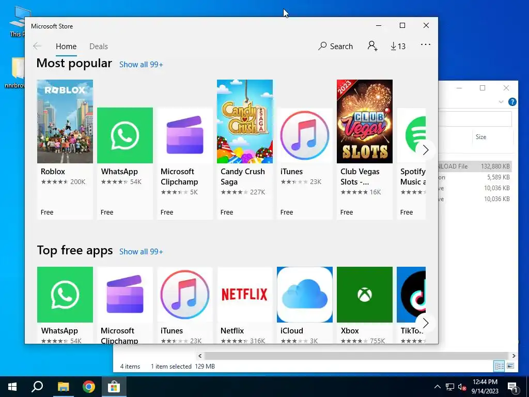Screen dimensions: 529x397
Task: Open Microsoft Clipchamp icon in Most popular
Action: tap(185, 135)
